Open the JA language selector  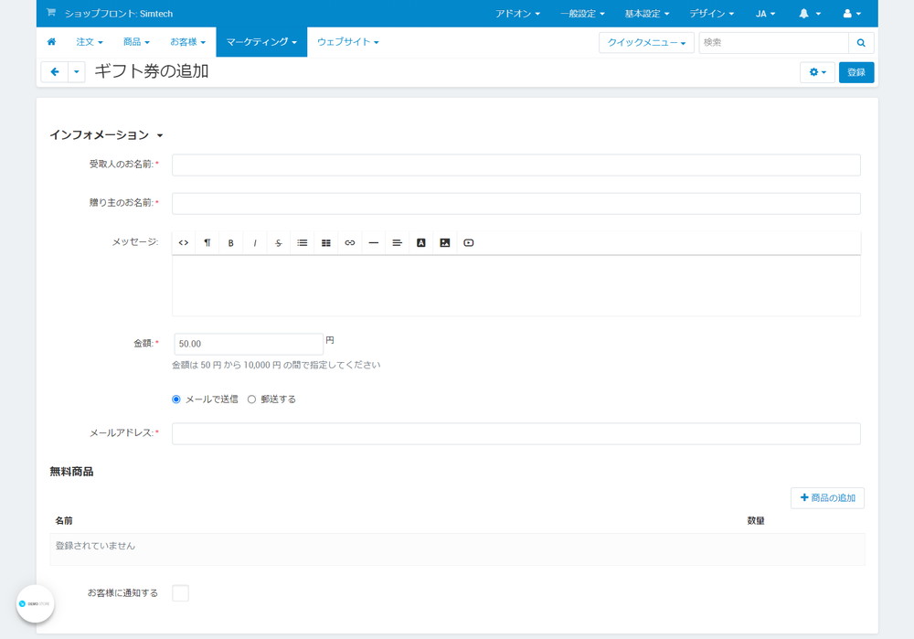pos(765,14)
